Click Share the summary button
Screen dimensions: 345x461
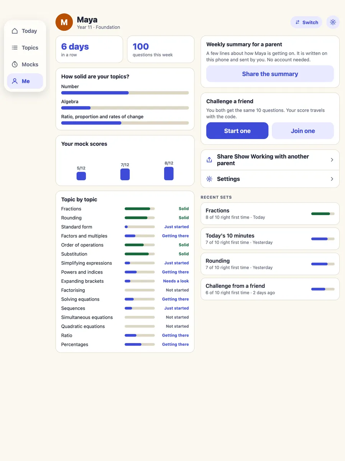point(270,74)
